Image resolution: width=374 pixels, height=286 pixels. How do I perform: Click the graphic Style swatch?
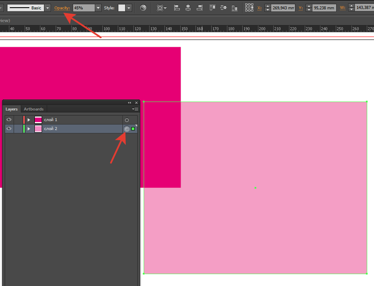tap(122, 8)
